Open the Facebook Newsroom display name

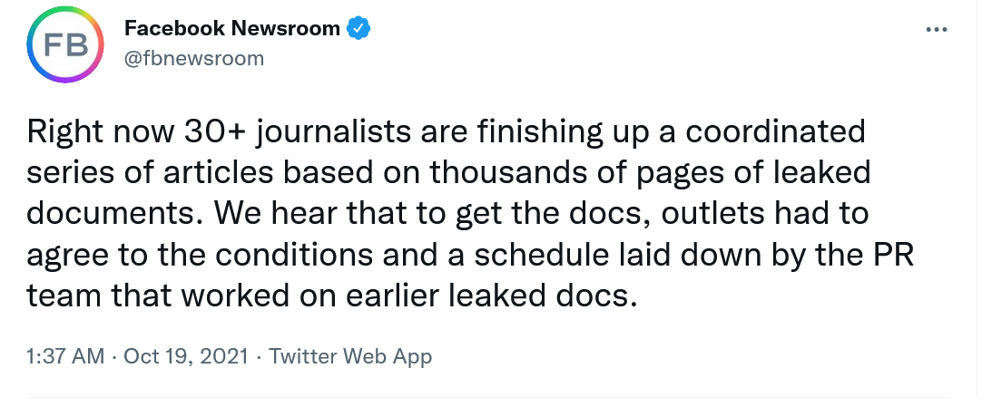point(231,27)
